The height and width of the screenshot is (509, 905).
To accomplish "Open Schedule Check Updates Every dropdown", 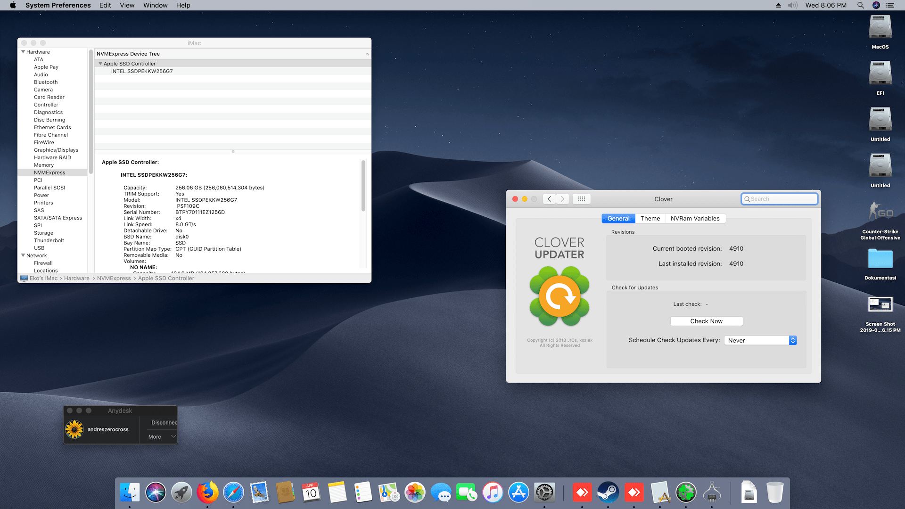I will (760, 340).
